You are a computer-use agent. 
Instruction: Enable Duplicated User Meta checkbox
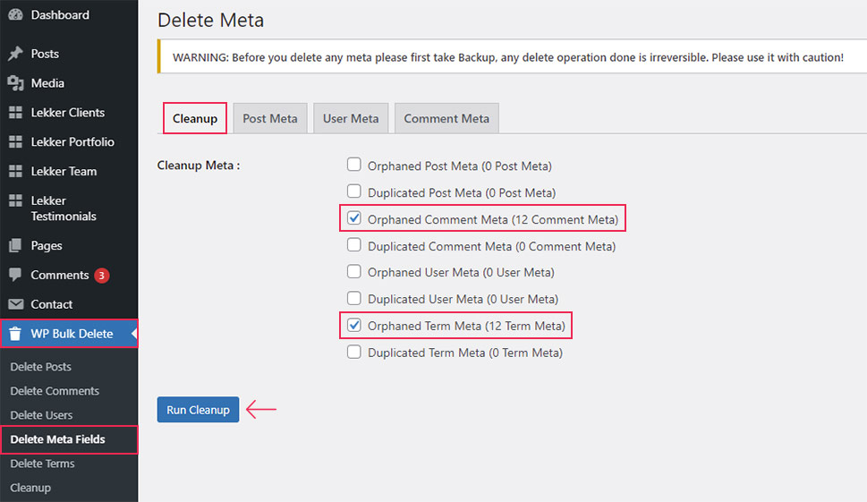pos(354,299)
